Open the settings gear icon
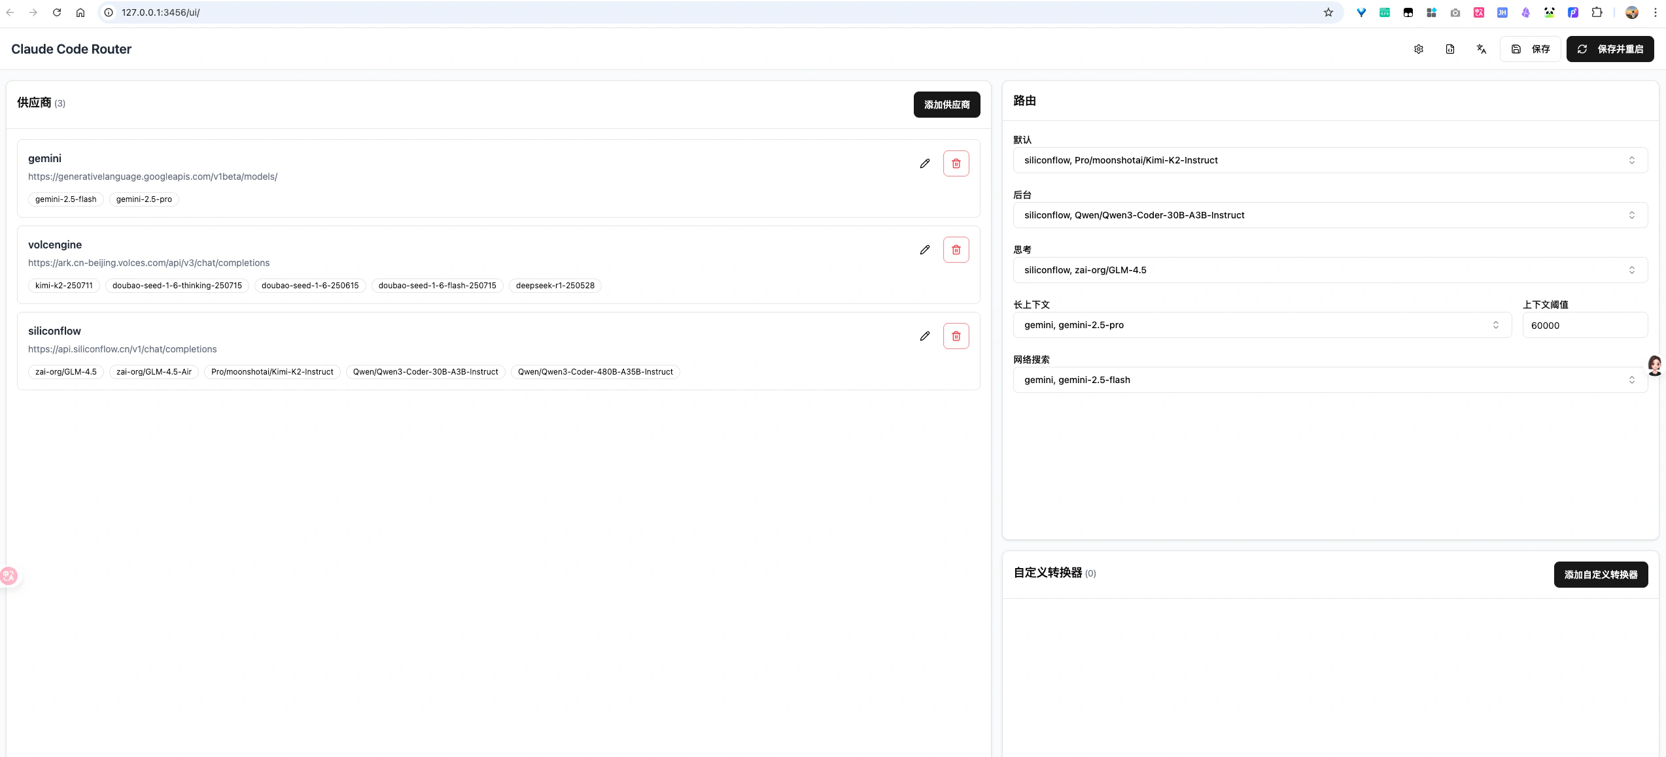 point(1418,48)
